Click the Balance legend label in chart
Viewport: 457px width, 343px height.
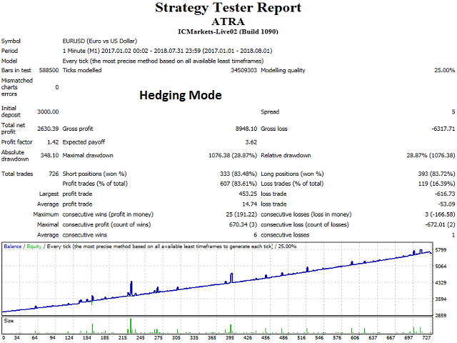[12, 247]
